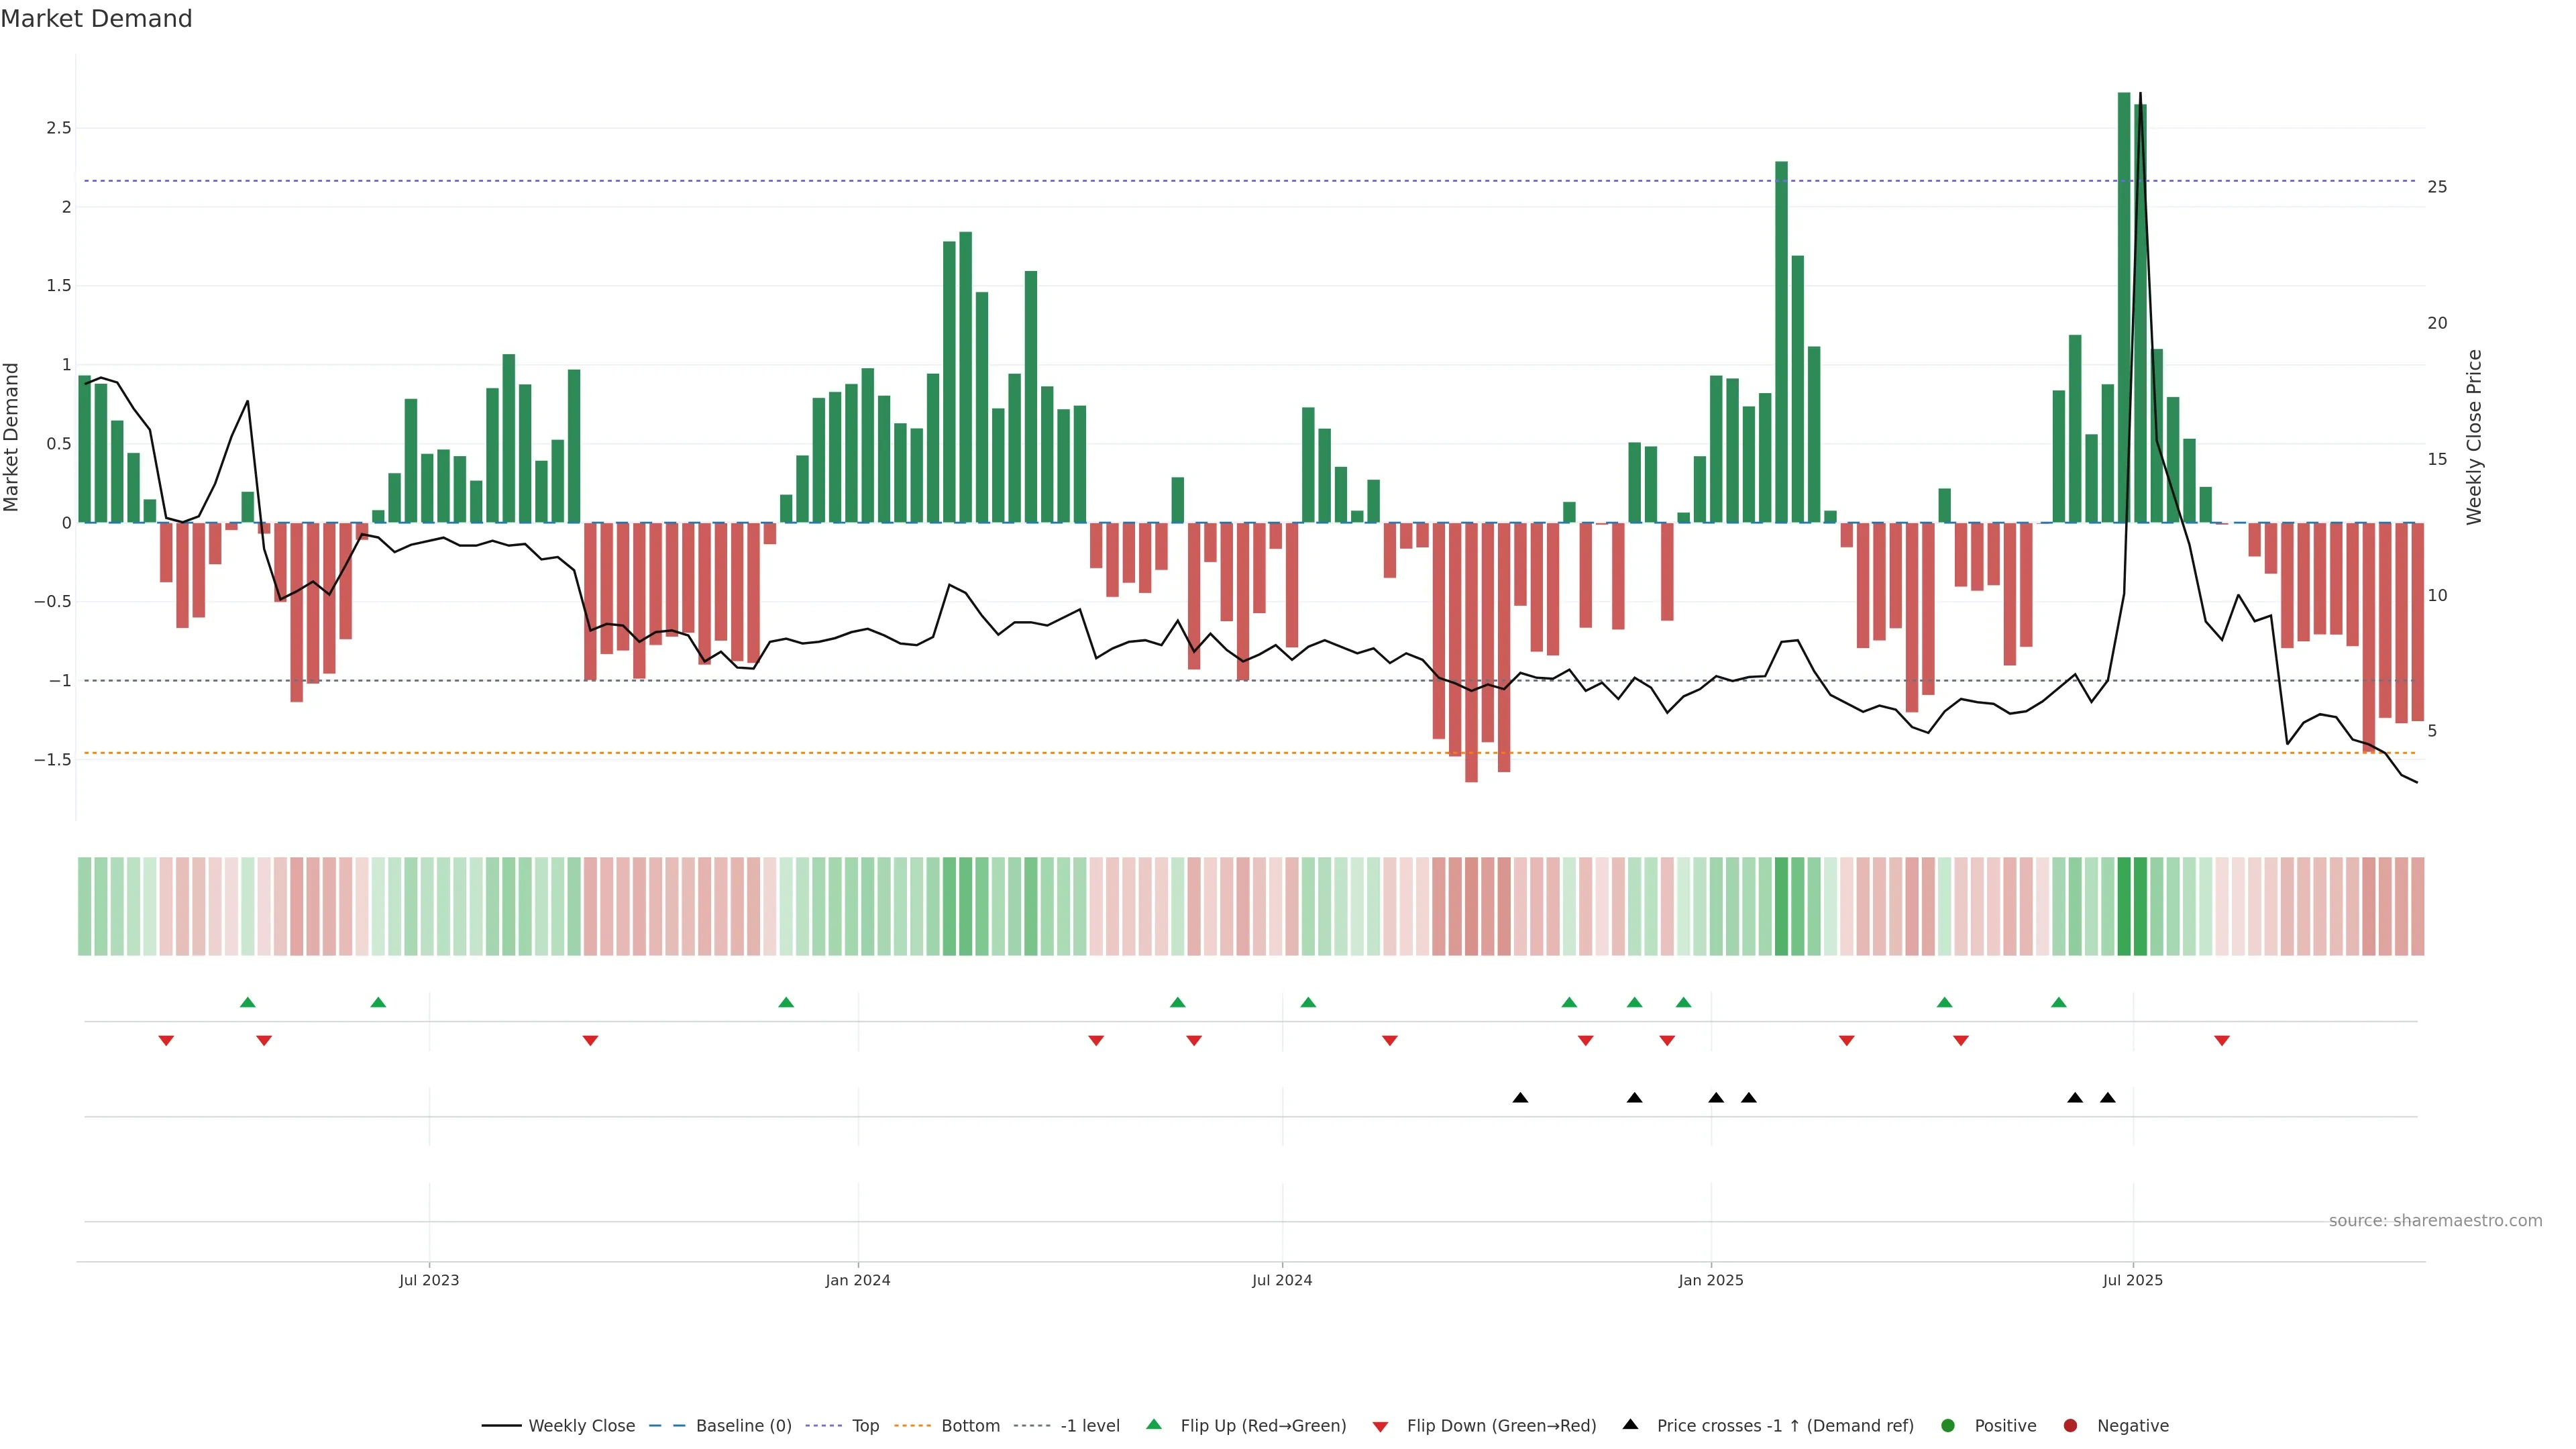Select the first green Flip Up chart marker
This screenshot has width=2576, height=1449.
(x=248, y=1003)
